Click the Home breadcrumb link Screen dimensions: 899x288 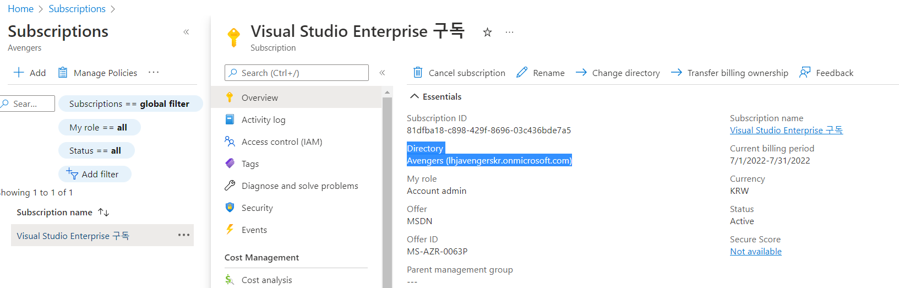(x=20, y=9)
